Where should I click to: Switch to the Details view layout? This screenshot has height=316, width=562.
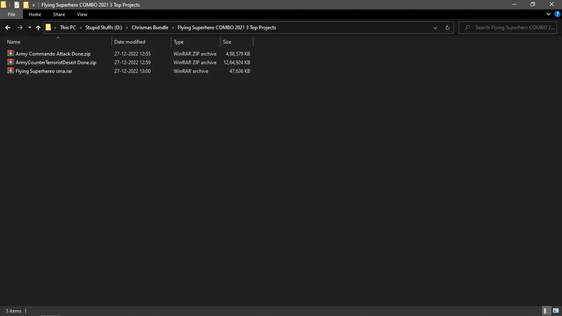tap(545, 311)
